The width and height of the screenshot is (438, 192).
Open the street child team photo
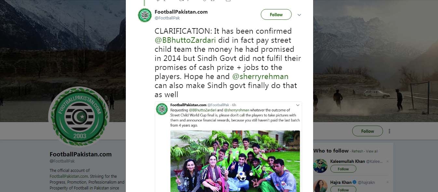coord(235,161)
